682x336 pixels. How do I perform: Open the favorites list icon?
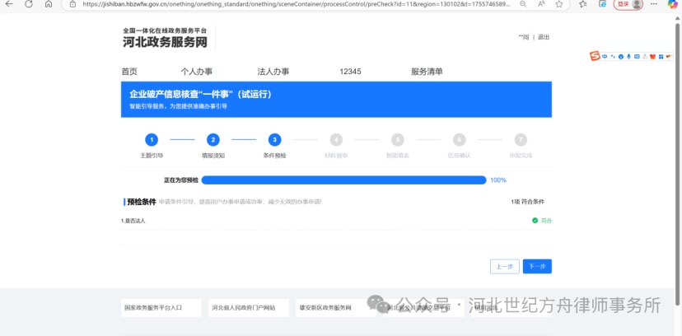583,4
